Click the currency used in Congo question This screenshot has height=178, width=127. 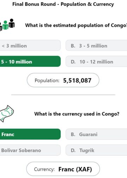[x=77, y=114]
